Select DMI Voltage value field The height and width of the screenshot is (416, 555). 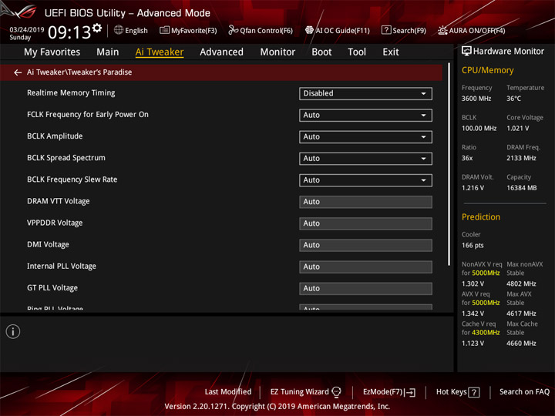pos(365,245)
